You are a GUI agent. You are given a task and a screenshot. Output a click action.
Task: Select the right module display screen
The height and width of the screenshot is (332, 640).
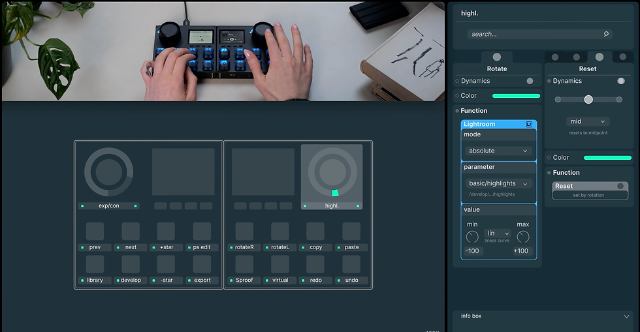pos(263,172)
